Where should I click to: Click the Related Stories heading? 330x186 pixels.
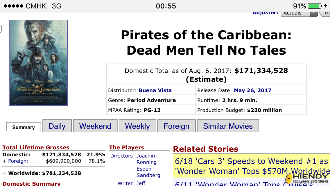[x=206, y=149]
